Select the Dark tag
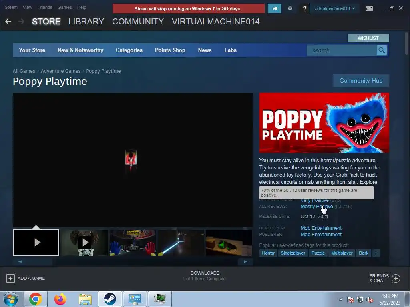The width and height of the screenshot is (410, 307). (364, 253)
